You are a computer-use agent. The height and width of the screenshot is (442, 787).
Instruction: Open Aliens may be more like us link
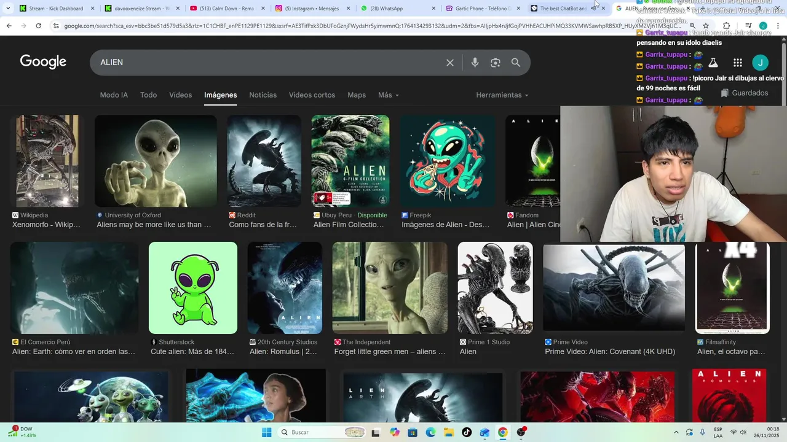154,225
